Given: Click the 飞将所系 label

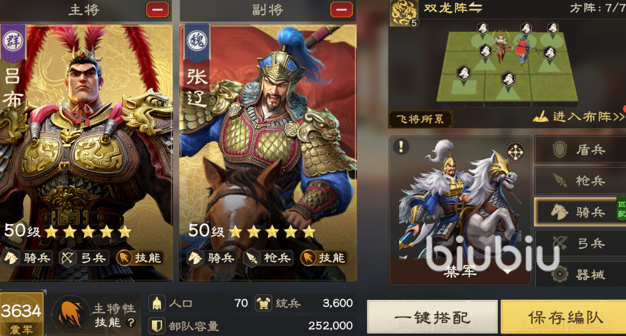Looking at the screenshot, I should [x=420, y=119].
